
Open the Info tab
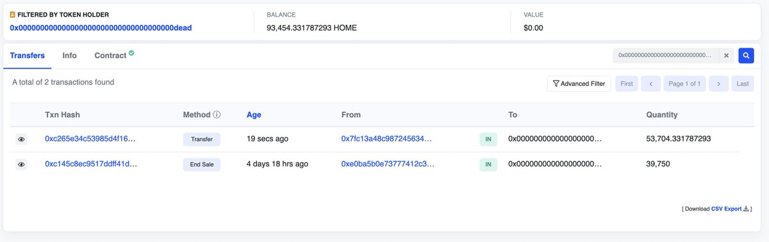pos(70,56)
